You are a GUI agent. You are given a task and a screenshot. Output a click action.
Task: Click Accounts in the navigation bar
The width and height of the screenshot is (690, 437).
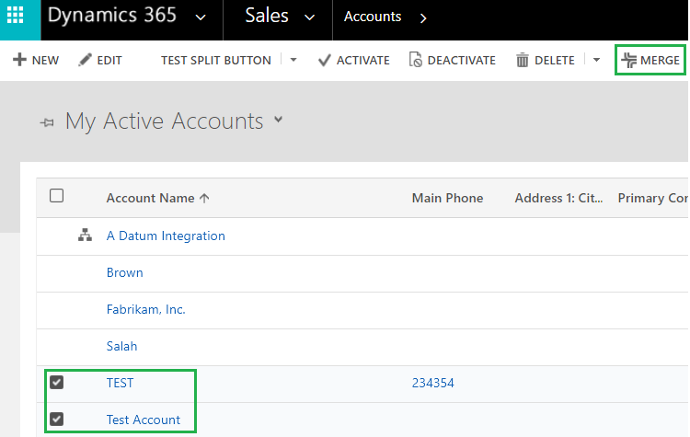(x=373, y=17)
